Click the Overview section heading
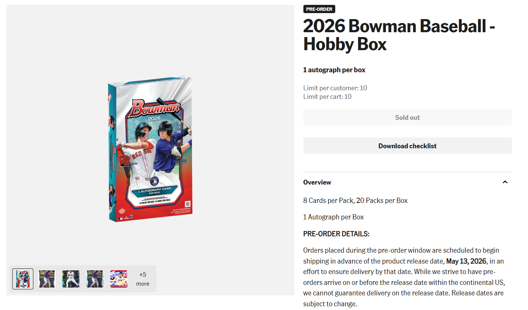The width and height of the screenshot is (528, 310). point(317,182)
